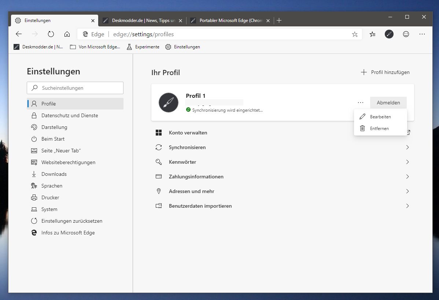
Task: Click the Abmelden button
Action: 388,103
